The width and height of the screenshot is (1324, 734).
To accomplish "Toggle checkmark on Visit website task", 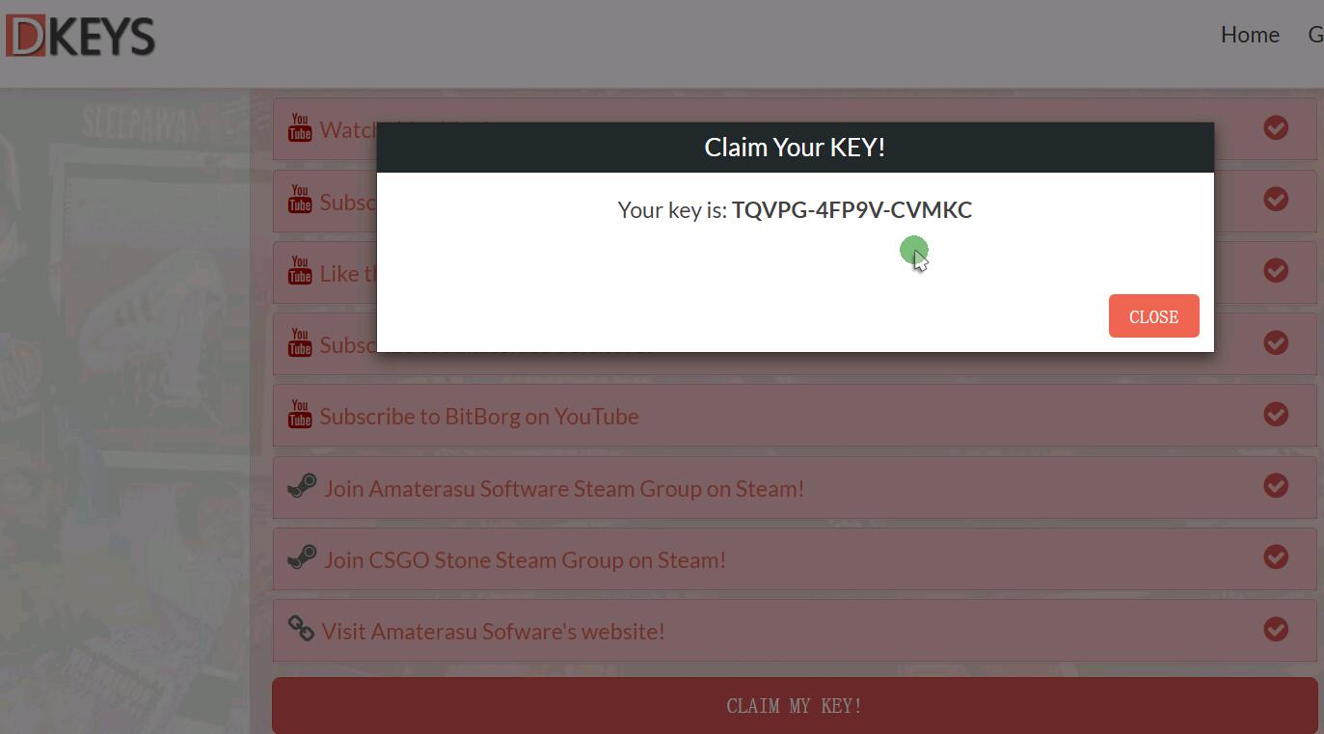I will (x=1276, y=629).
